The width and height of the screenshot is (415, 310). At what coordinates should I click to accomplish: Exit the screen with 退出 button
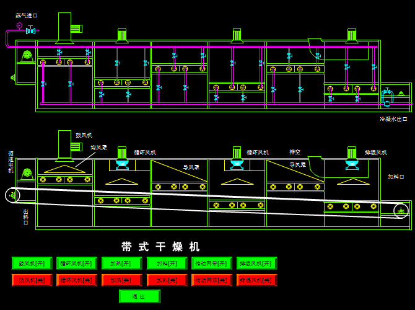click(140, 296)
